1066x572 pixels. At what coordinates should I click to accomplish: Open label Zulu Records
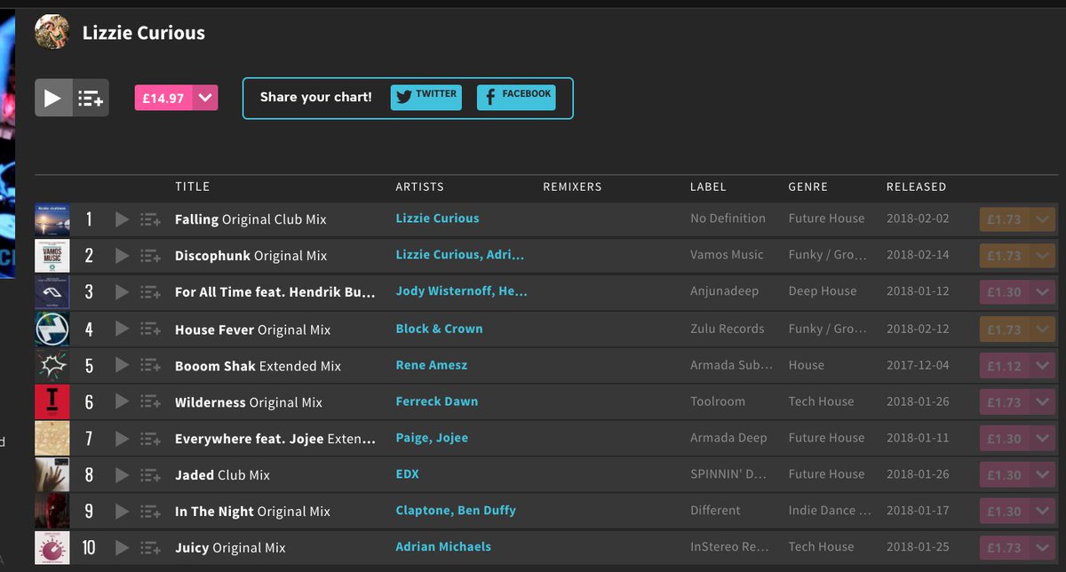(x=728, y=329)
